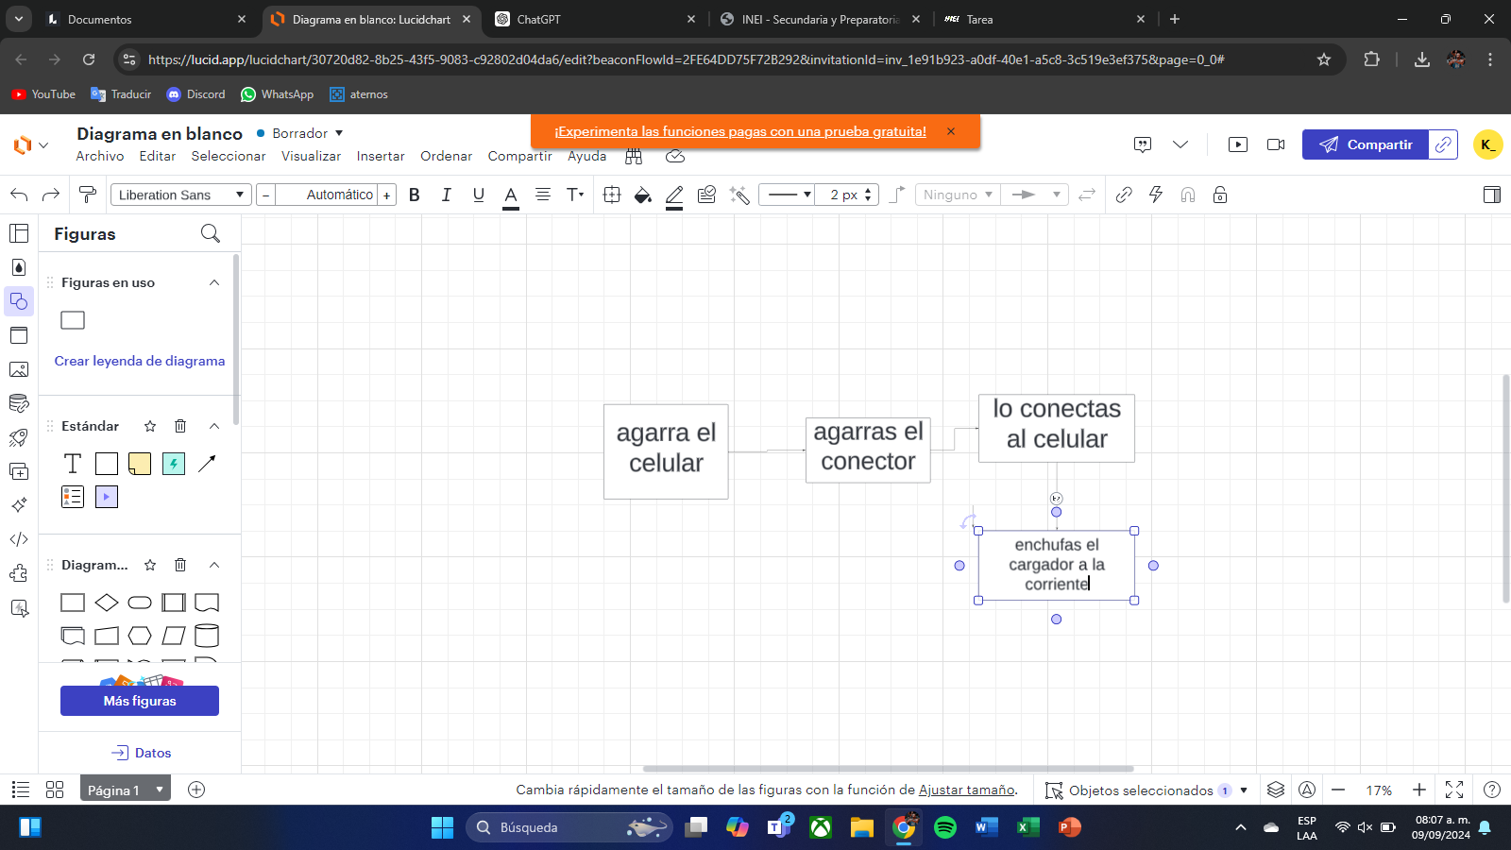Toggle italic text style

click(x=446, y=195)
